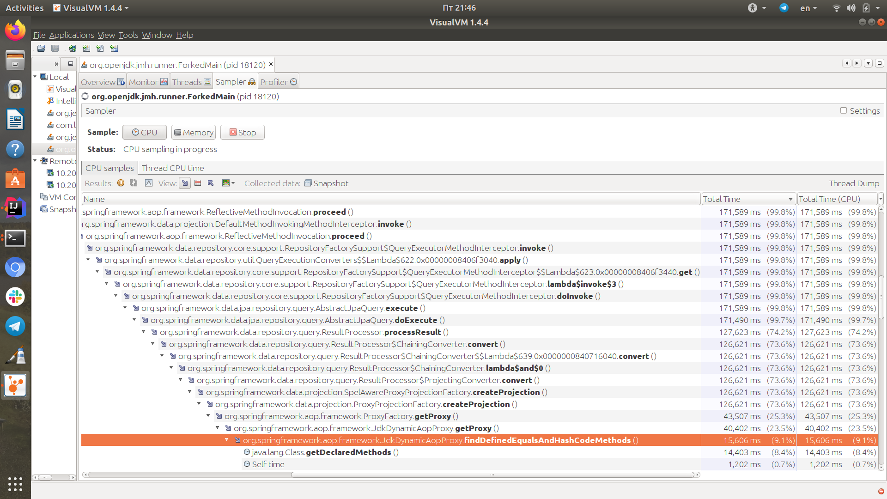Collapse the Local tree node
Screen dimensions: 887x499
(35, 77)
